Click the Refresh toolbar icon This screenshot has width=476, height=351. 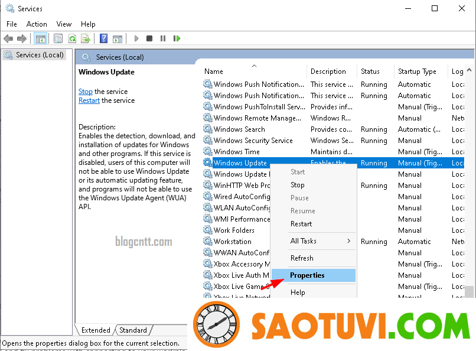point(72,38)
